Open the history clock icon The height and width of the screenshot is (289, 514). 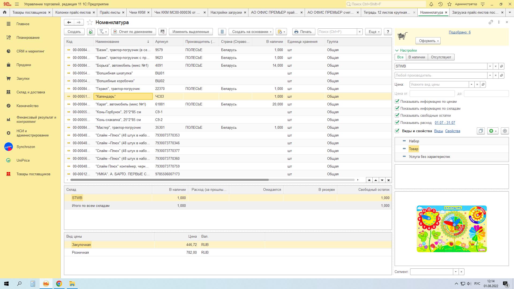pos(440,4)
